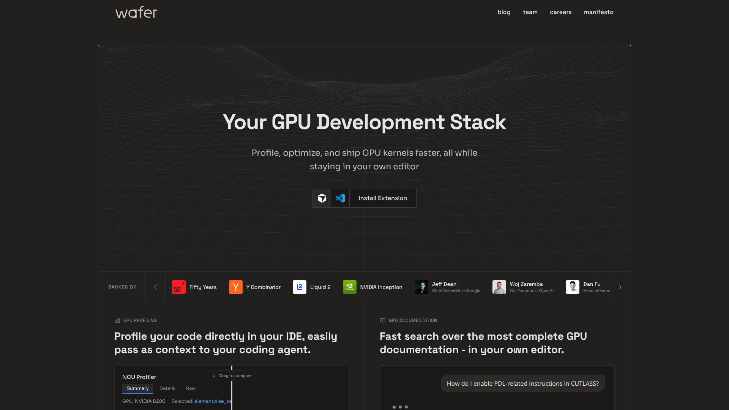Screen dimensions: 729x410
Task: Switch to the Details tab
Action: [x=167, y=388]
